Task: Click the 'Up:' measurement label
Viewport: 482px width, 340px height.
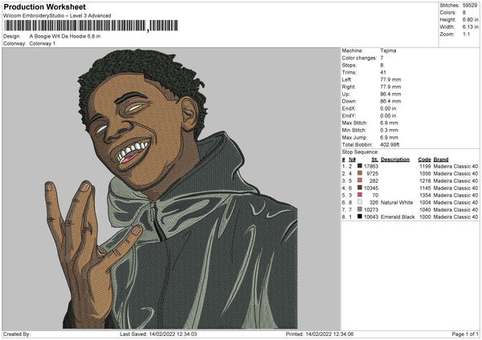Action: 345,94
